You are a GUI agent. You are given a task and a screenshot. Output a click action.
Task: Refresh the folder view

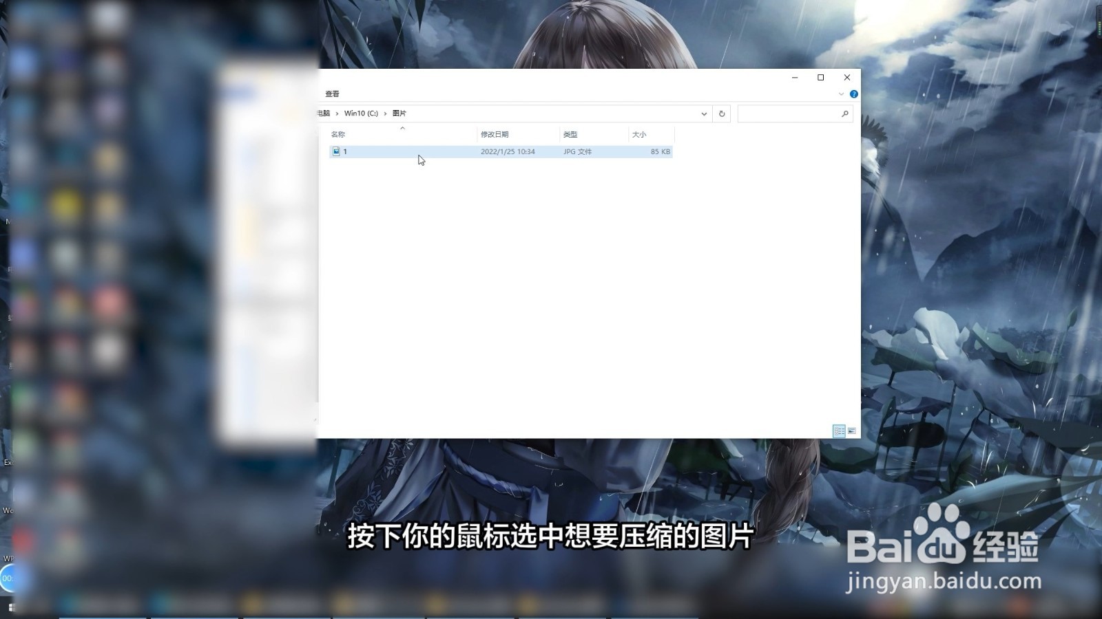[x=722, y=113]
